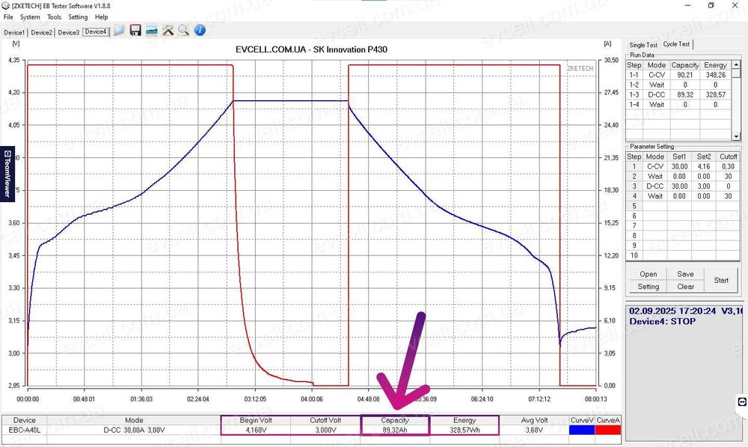Switch to Device2
The width and height of the screenshot is (748, 447).
tap(41, 32)
